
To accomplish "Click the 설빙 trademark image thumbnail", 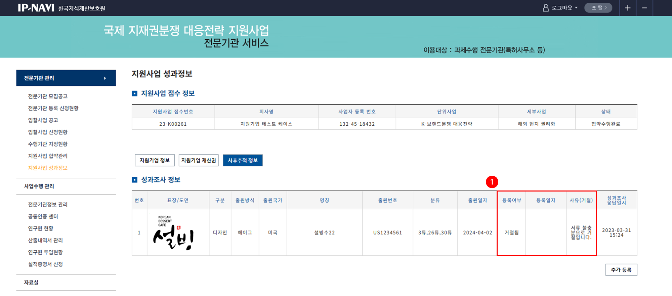I will tap(173, 233).
